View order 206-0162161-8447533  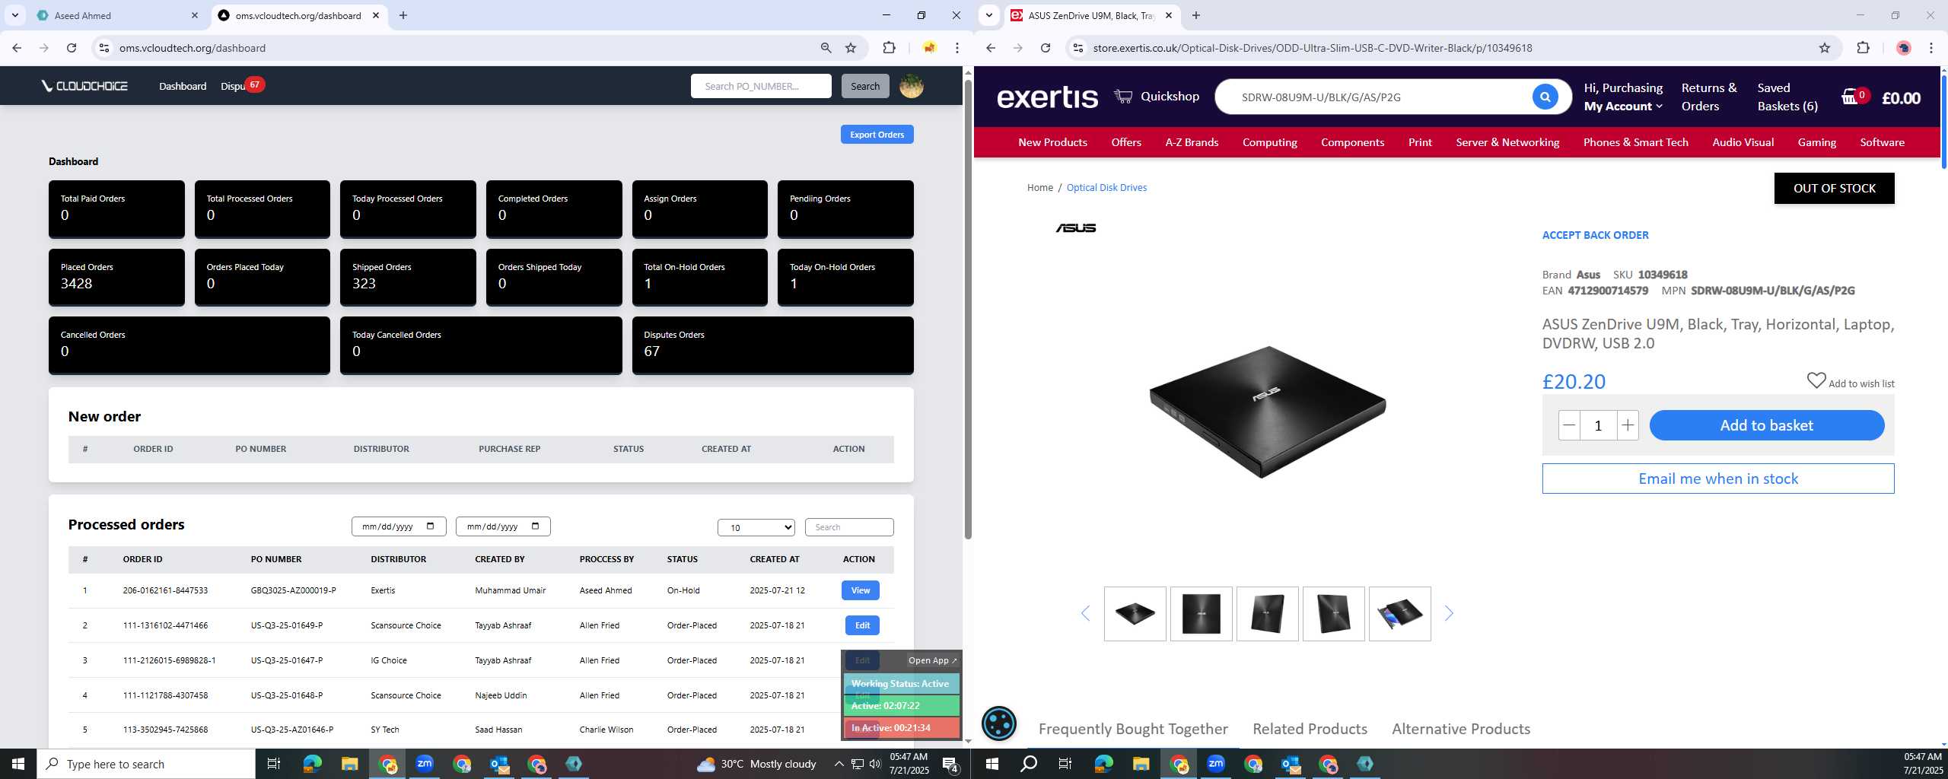pos(860,590)
